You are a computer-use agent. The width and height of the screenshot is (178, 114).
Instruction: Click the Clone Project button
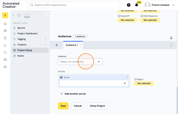tap(98, 106)
